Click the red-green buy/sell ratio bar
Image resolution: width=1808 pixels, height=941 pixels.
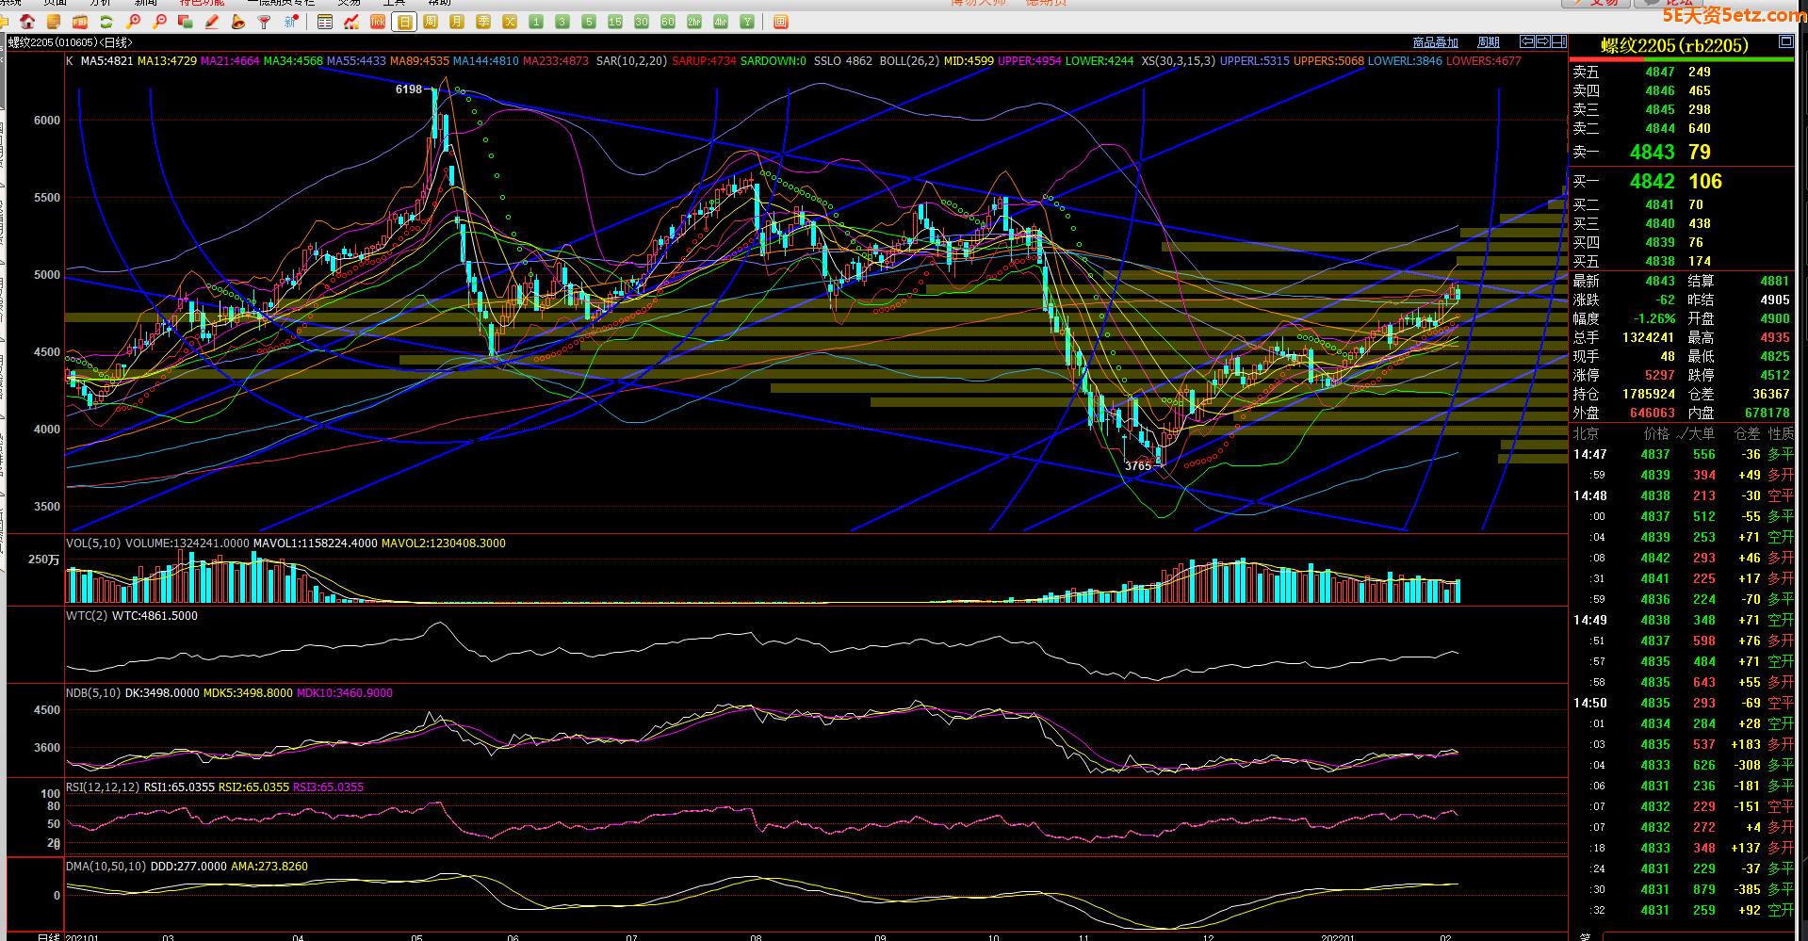pyautogui.click(x=1681, y=60)
